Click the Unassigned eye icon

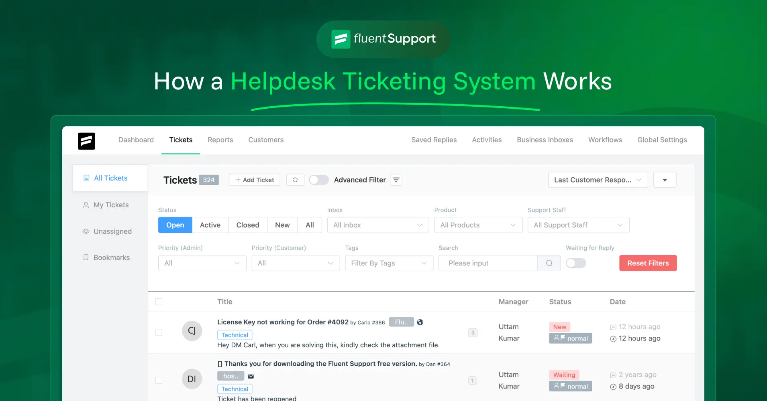86,231
